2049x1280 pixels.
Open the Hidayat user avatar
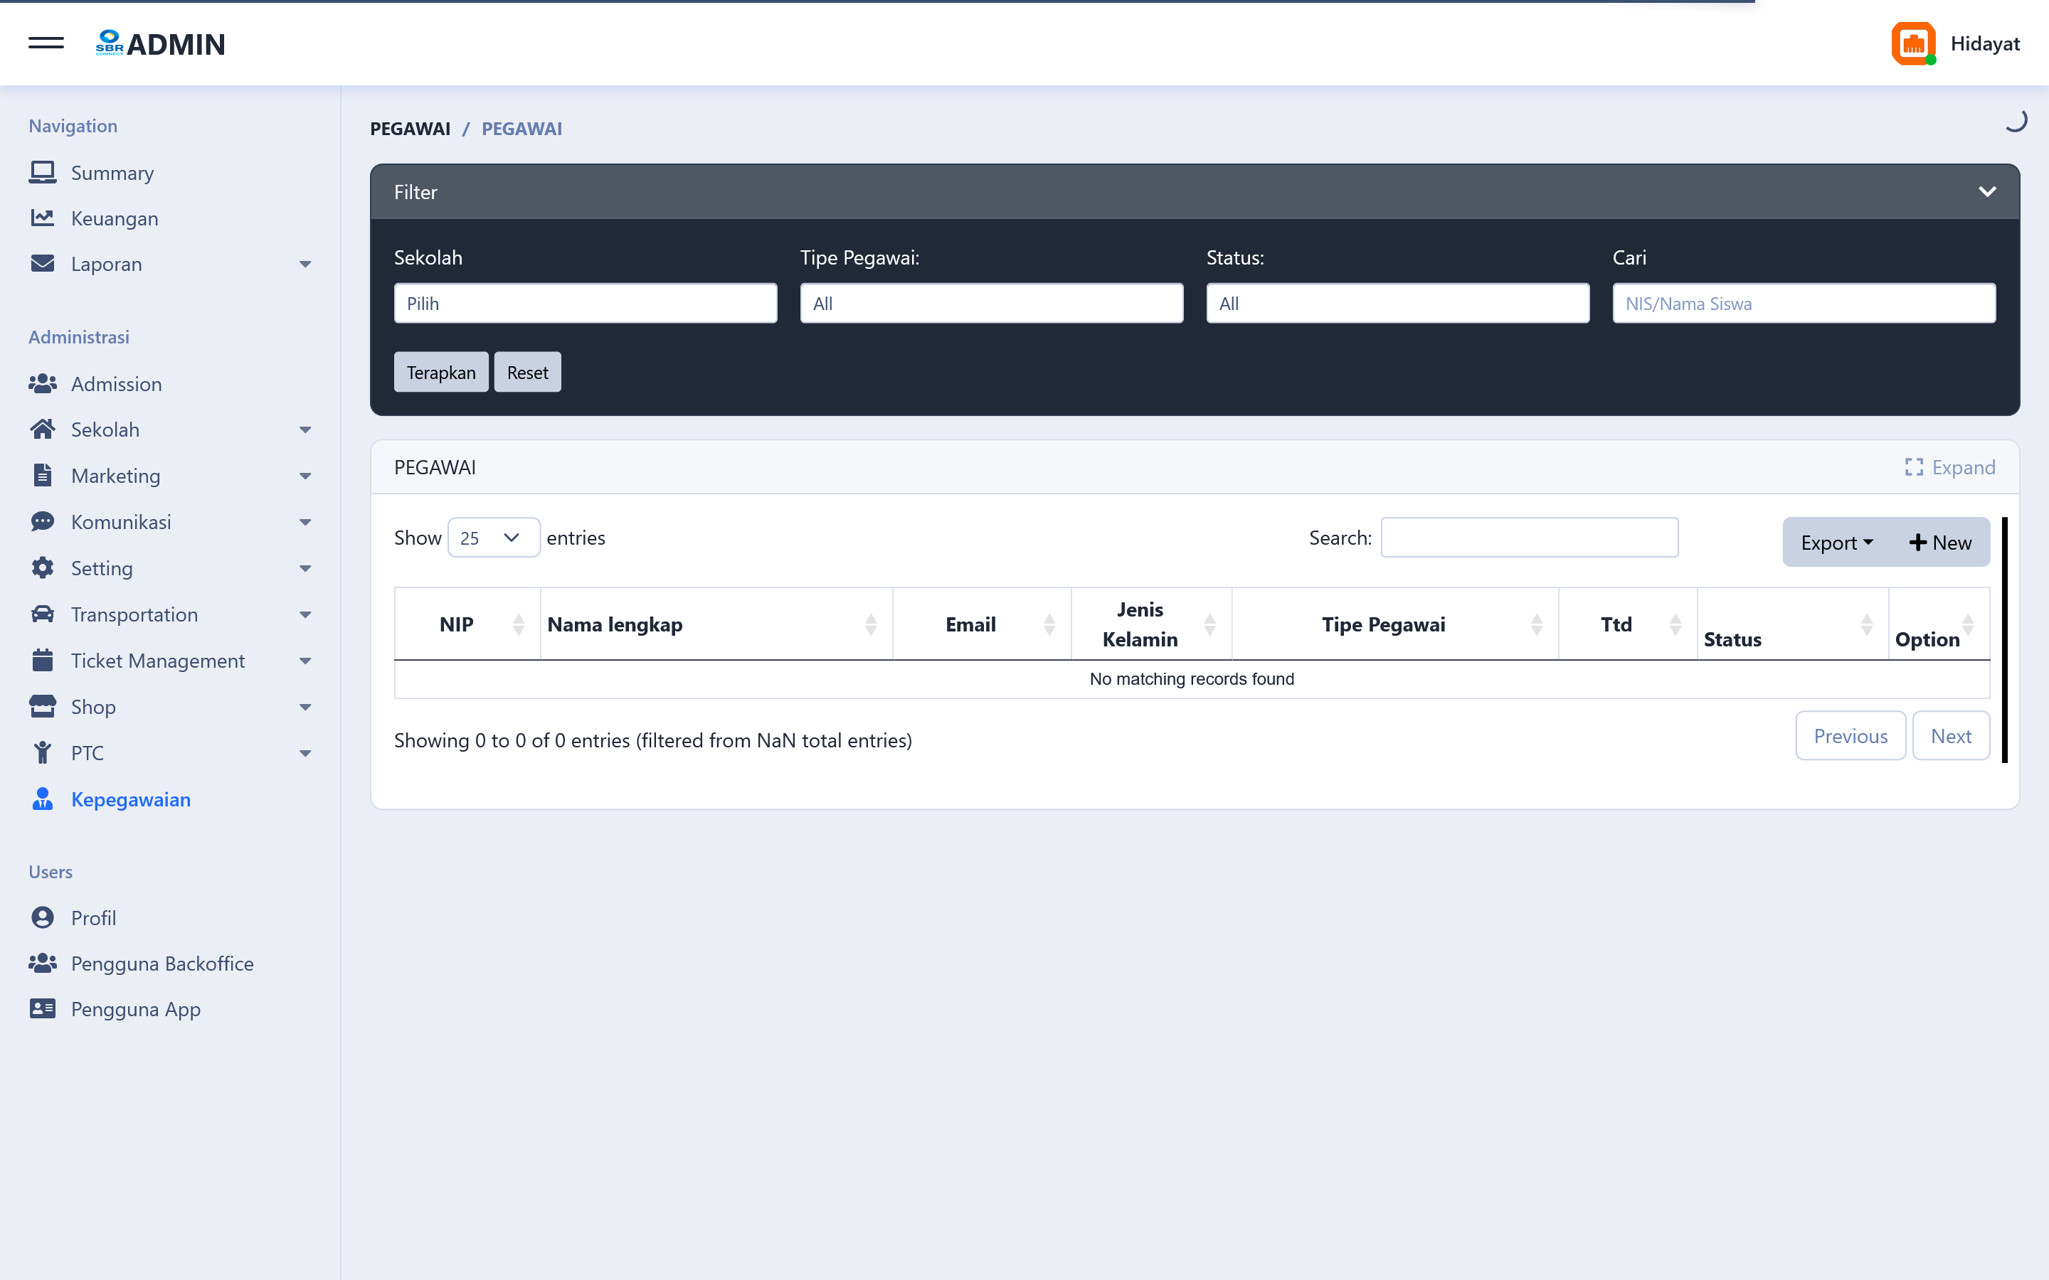click(1914, 43)
